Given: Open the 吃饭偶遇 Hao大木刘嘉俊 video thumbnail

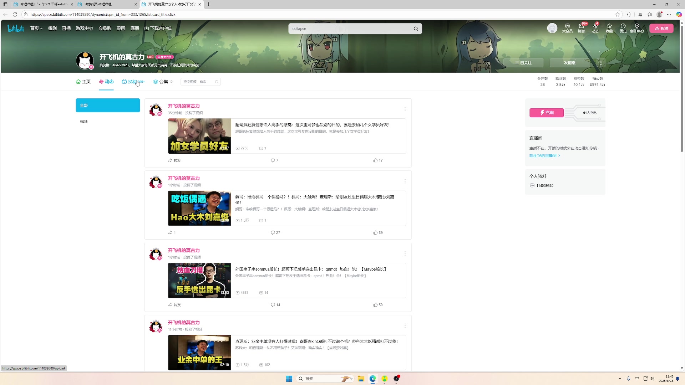Looking at the screenshot, I should coord(199,209).
